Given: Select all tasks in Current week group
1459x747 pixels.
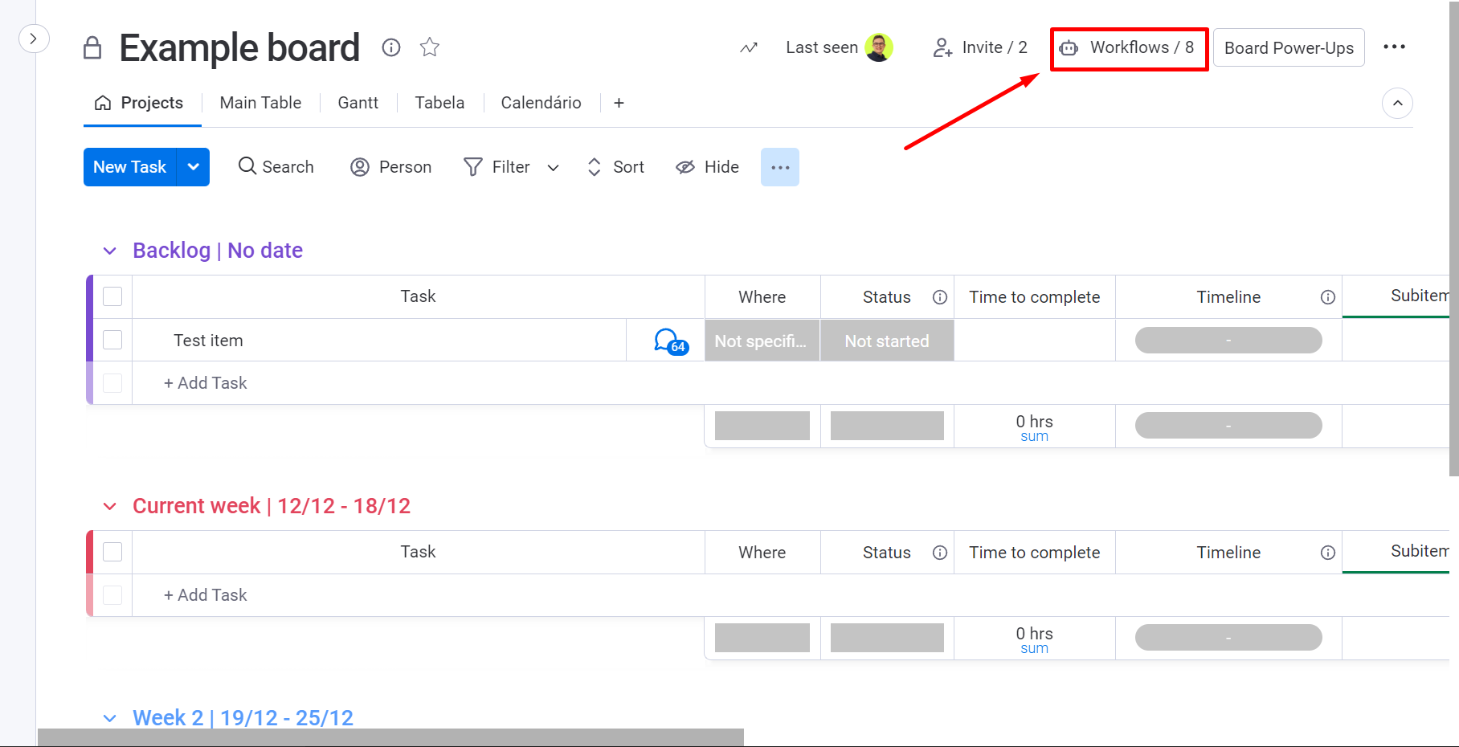Looking at the screenshot, I should [112, 552].
